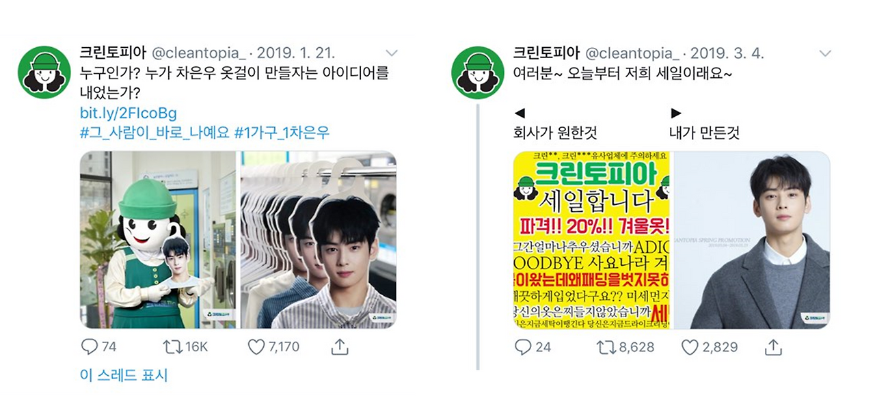This screenshot has width=875, height=410.
Task: Open the right tweet's chevron menu
Action: pyautogui.click(x=825, y=53)
